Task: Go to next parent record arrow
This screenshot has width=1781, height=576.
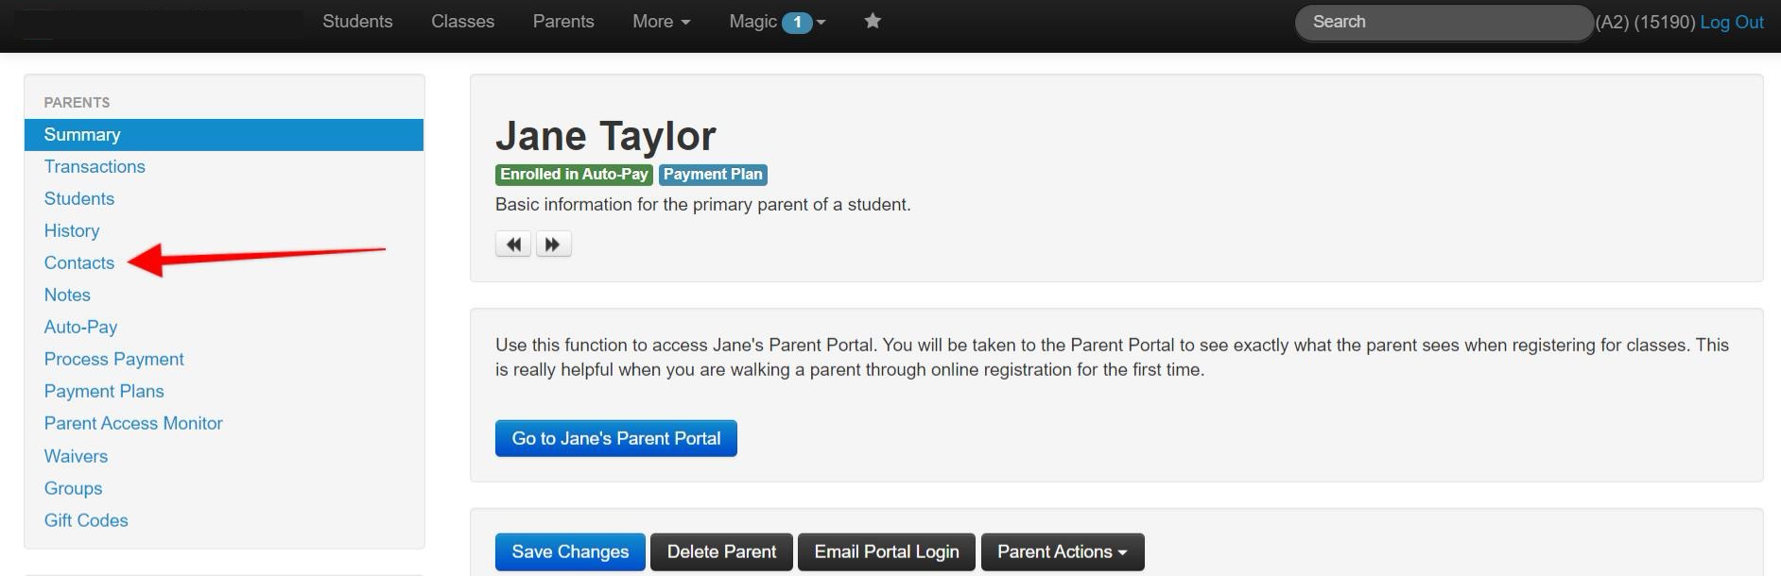Action: 553,245
